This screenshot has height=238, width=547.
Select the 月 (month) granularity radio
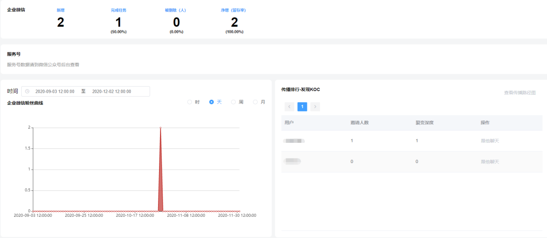tap(255, 102)
